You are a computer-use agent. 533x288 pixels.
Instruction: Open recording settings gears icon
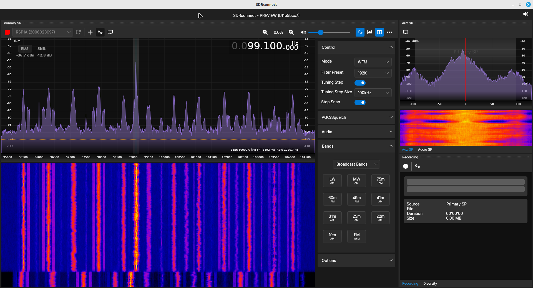(x=418, y=166)
